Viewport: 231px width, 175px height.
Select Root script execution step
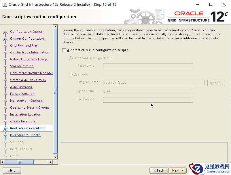(x=27, y=128)
